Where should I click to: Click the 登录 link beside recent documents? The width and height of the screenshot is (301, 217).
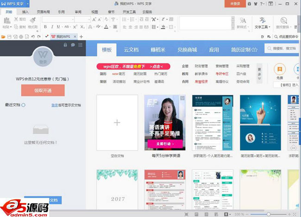(55, 105)
